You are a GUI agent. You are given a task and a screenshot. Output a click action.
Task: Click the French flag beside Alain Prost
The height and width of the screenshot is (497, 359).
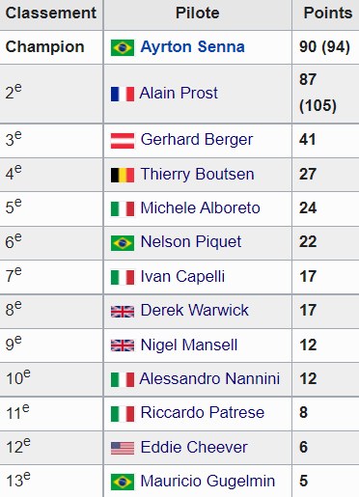[123, 94]
